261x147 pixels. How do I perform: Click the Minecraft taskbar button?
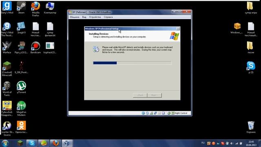point(20,143)
